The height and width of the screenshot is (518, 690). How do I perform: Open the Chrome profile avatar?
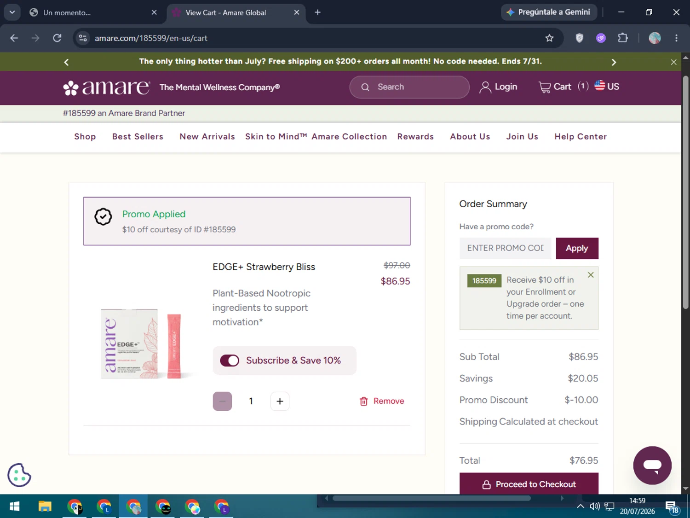pyautogui.click(x=655, y=38)
